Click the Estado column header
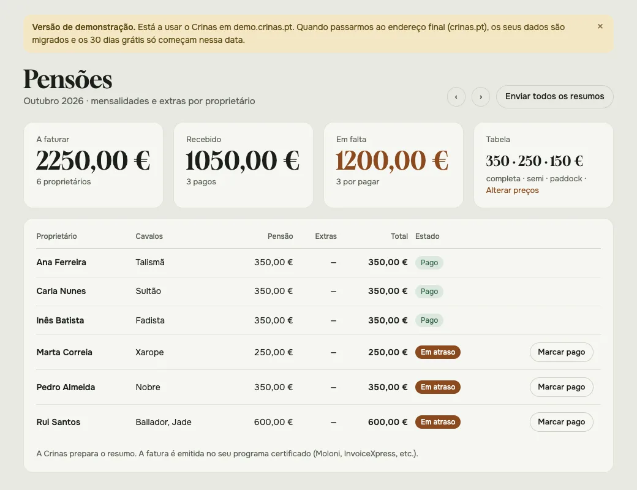Image resolution: width=637 pixels, height=490 pixels. click(x=428, y=236)
